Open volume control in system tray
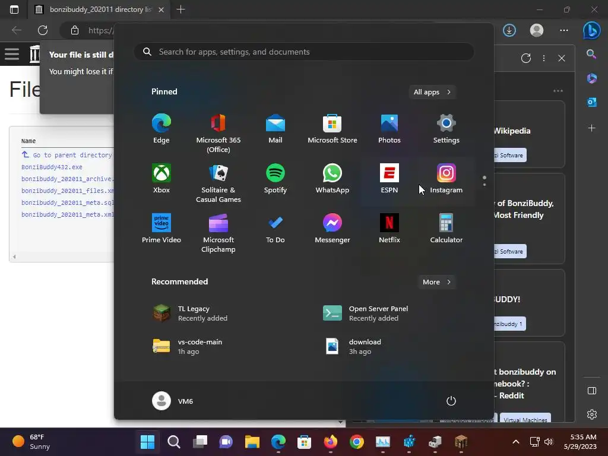The width and height of the screenshot is (608, 456). (549, 442)
